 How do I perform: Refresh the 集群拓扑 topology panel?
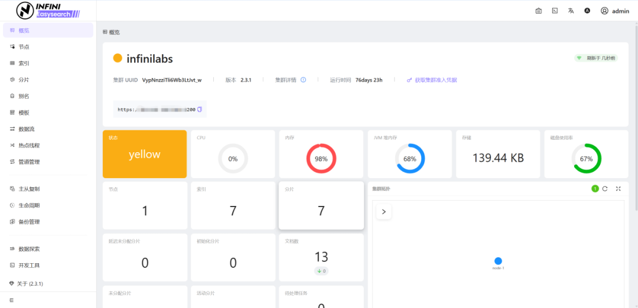tap(605, 189)
